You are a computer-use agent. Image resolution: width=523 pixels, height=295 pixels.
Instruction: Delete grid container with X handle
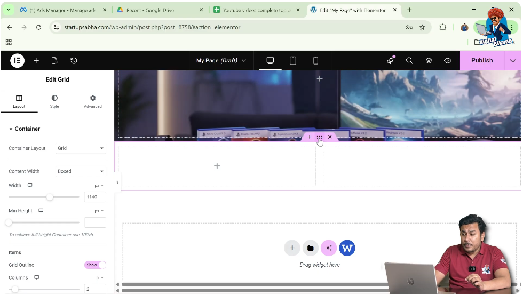point(330,137)
